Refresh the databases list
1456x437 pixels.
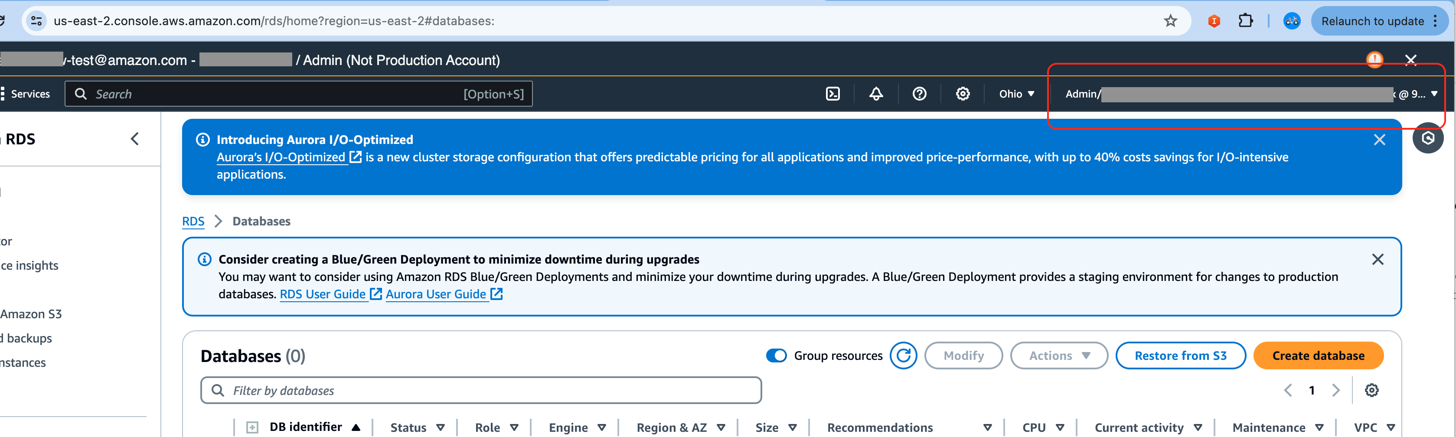click(x=903, y=355)
